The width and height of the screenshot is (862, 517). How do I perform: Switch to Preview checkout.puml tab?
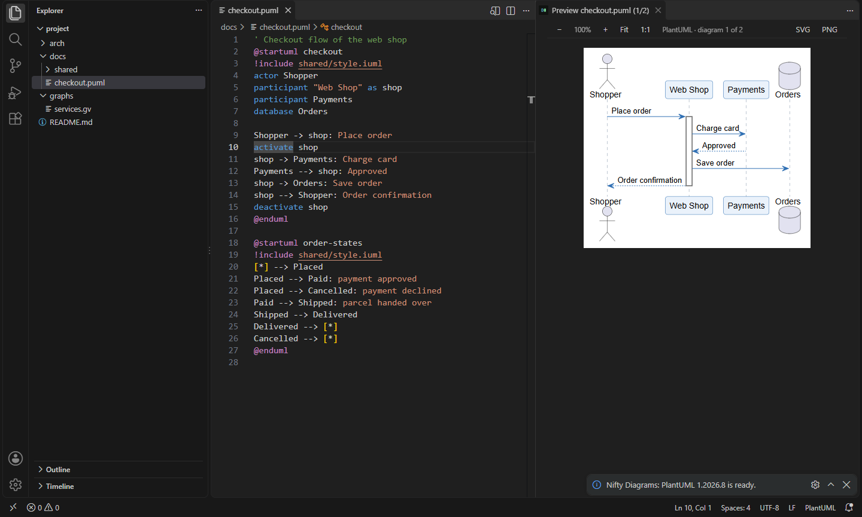601,10
